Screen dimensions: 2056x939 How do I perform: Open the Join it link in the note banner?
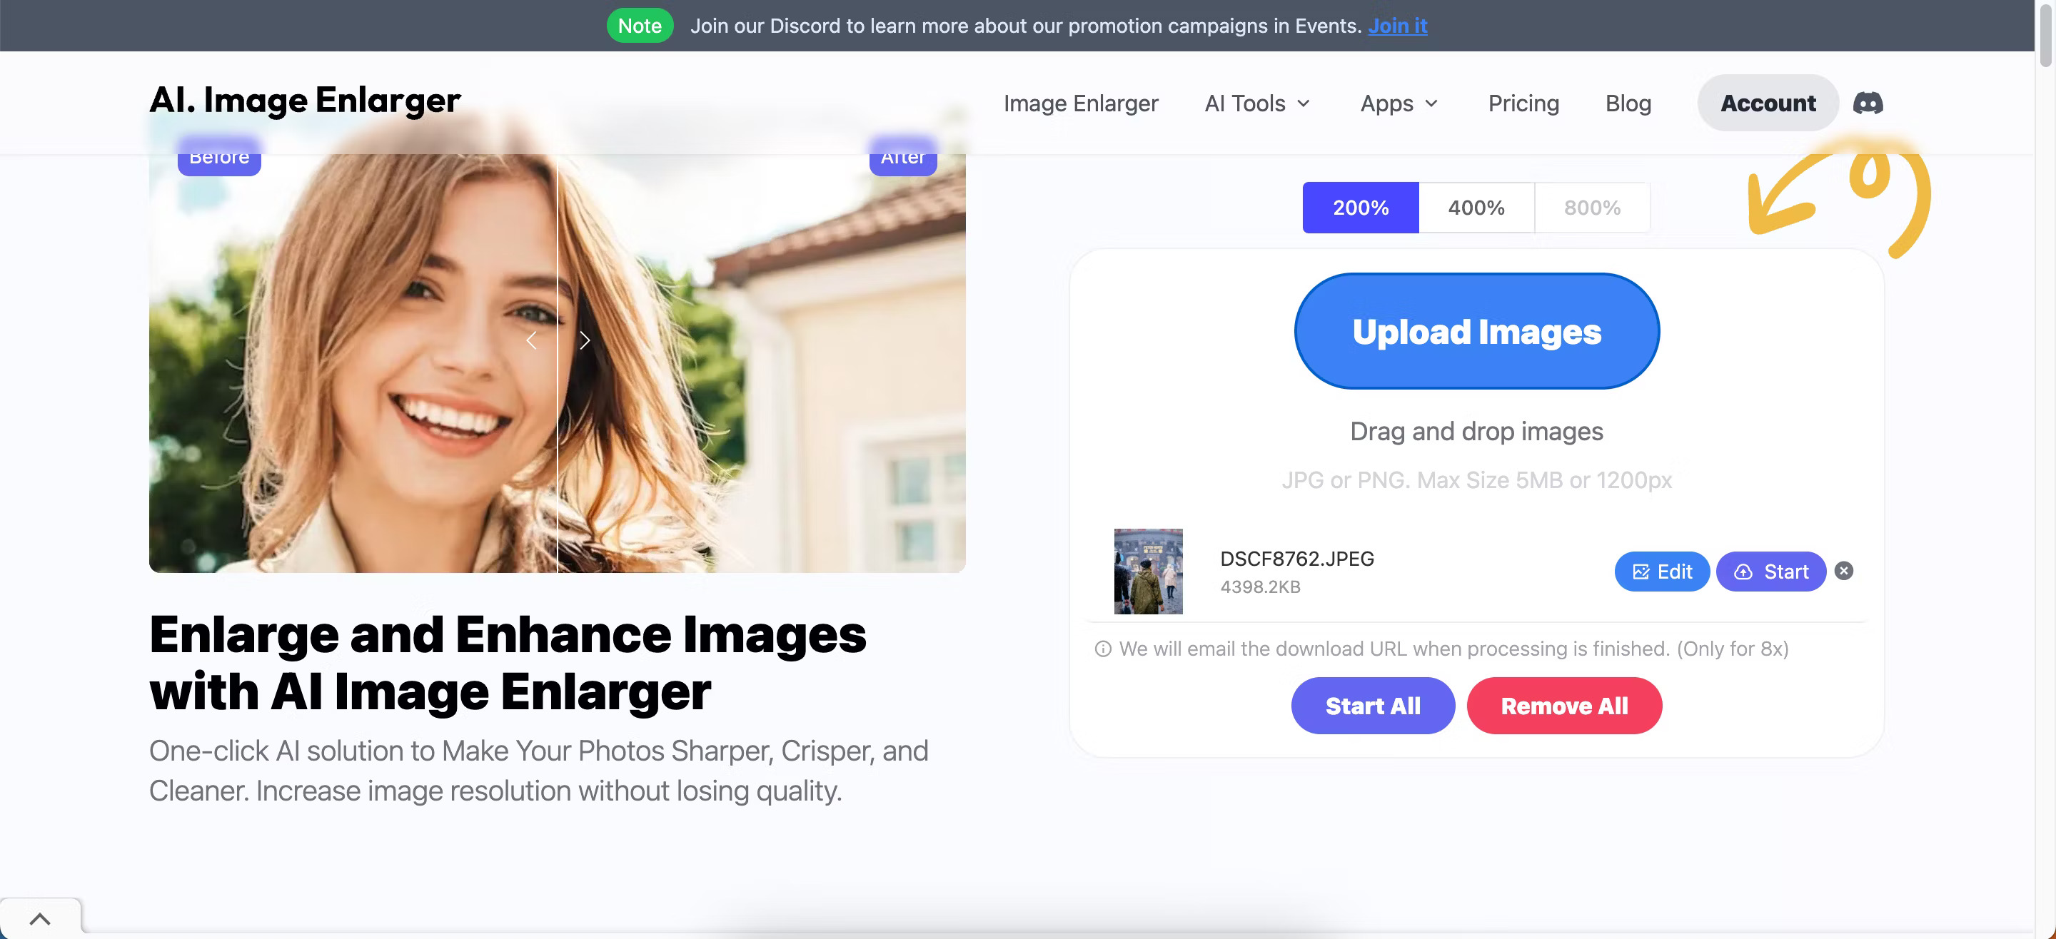[x=1397, y=25]
